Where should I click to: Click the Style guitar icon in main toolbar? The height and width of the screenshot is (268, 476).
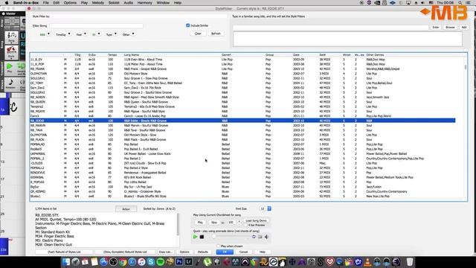11,52
